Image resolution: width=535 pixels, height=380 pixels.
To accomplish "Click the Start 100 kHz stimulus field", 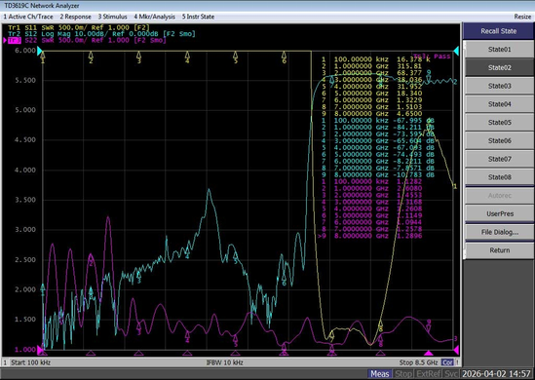I will (31, 362).
